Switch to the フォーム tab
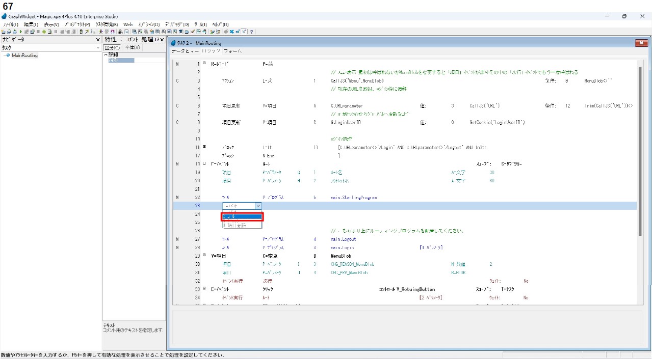 (x=232, y=51)
